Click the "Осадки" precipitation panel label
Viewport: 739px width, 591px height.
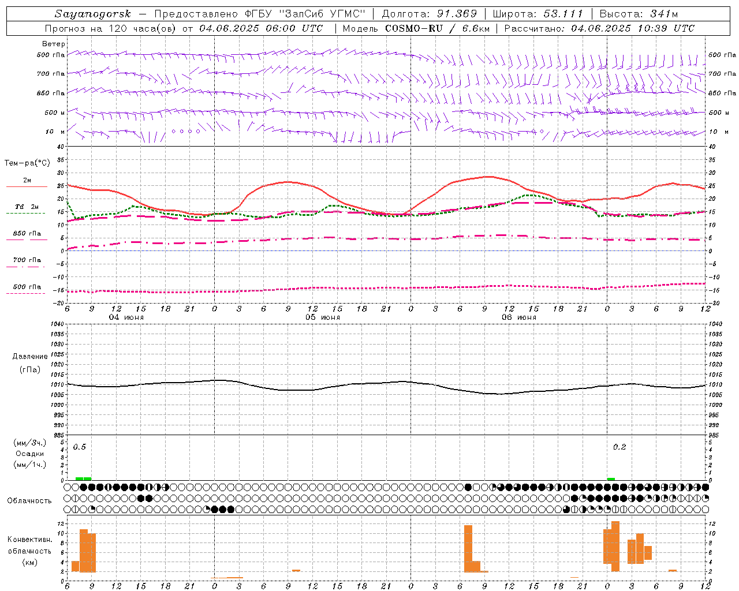tap(30, 454)
